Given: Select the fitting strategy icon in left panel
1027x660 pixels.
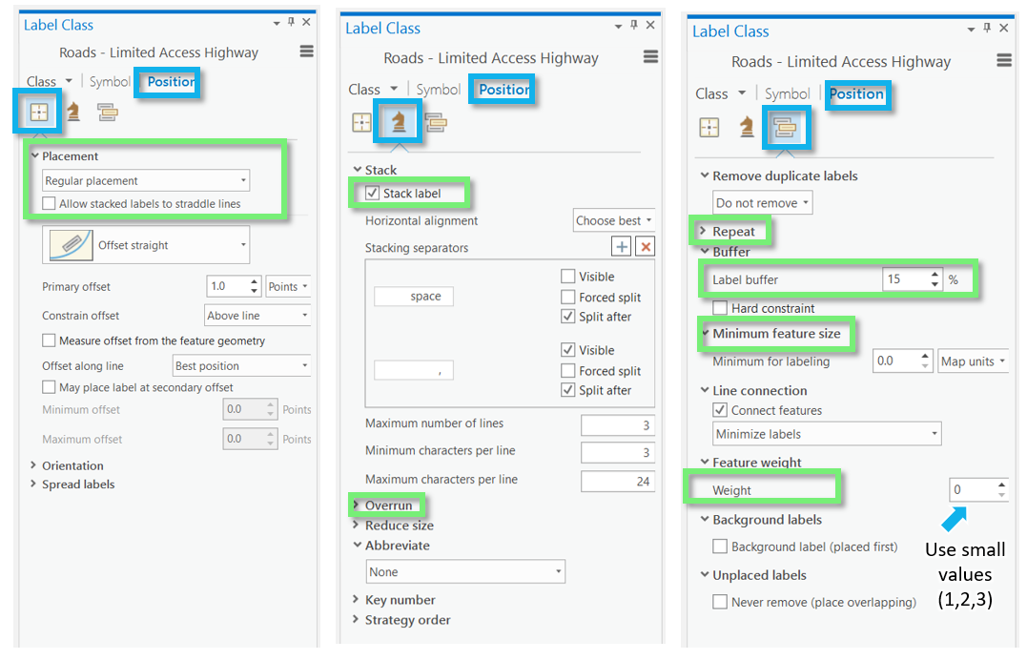Looking at the screenshot, I should tap(72, 112).
